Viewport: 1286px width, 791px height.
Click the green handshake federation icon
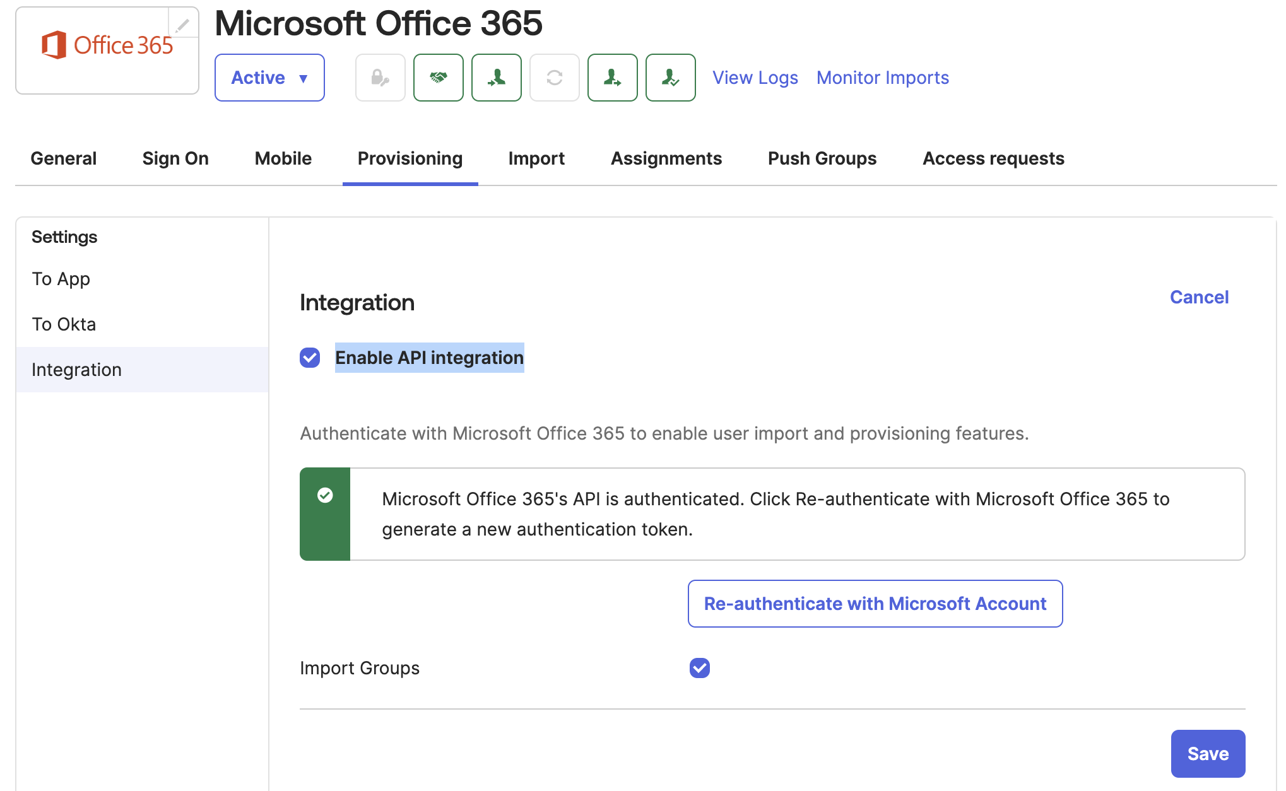[x=439, y=78]
